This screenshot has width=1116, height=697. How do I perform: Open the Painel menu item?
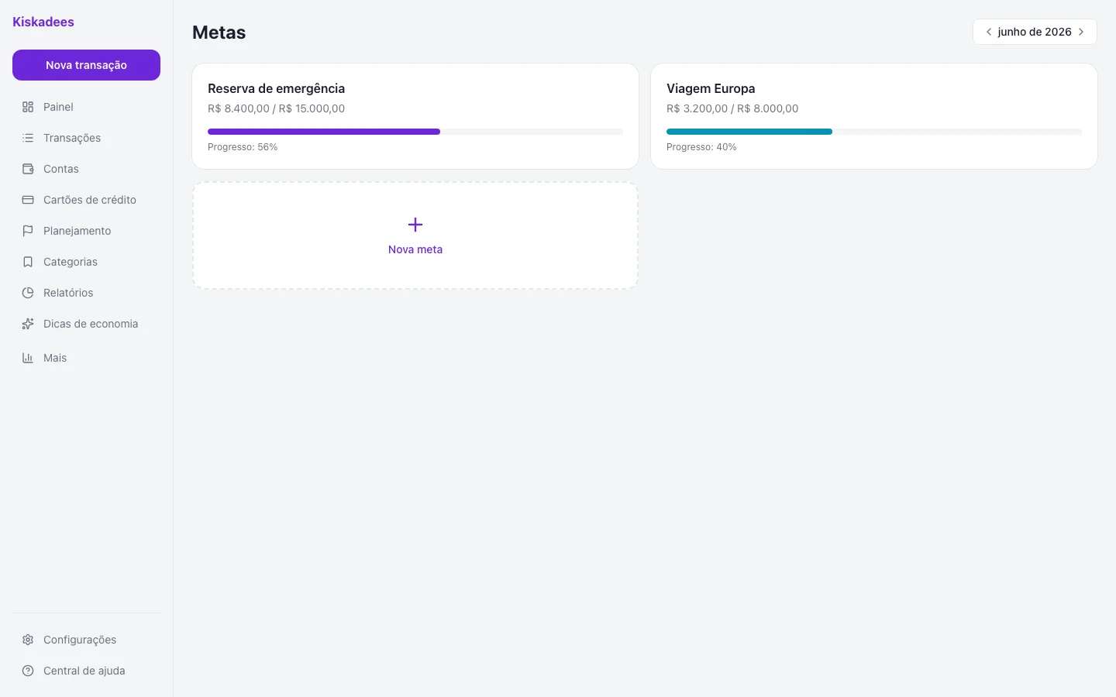[86, 107]
